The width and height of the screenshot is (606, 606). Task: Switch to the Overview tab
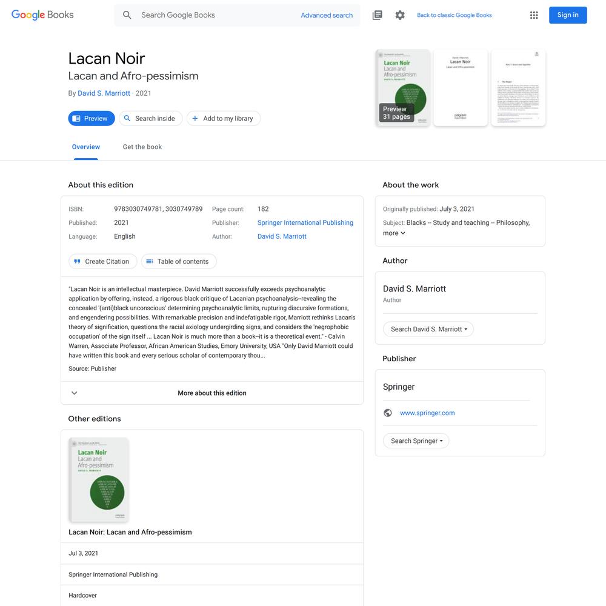(86, 147)
